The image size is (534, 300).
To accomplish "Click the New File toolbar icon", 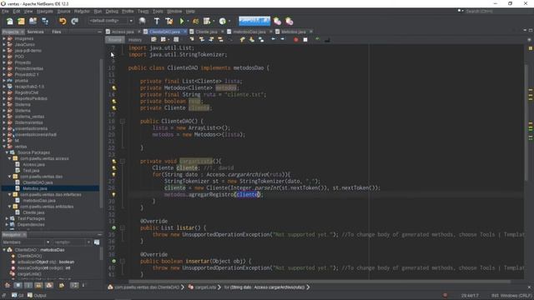I will tap(9, 21).
